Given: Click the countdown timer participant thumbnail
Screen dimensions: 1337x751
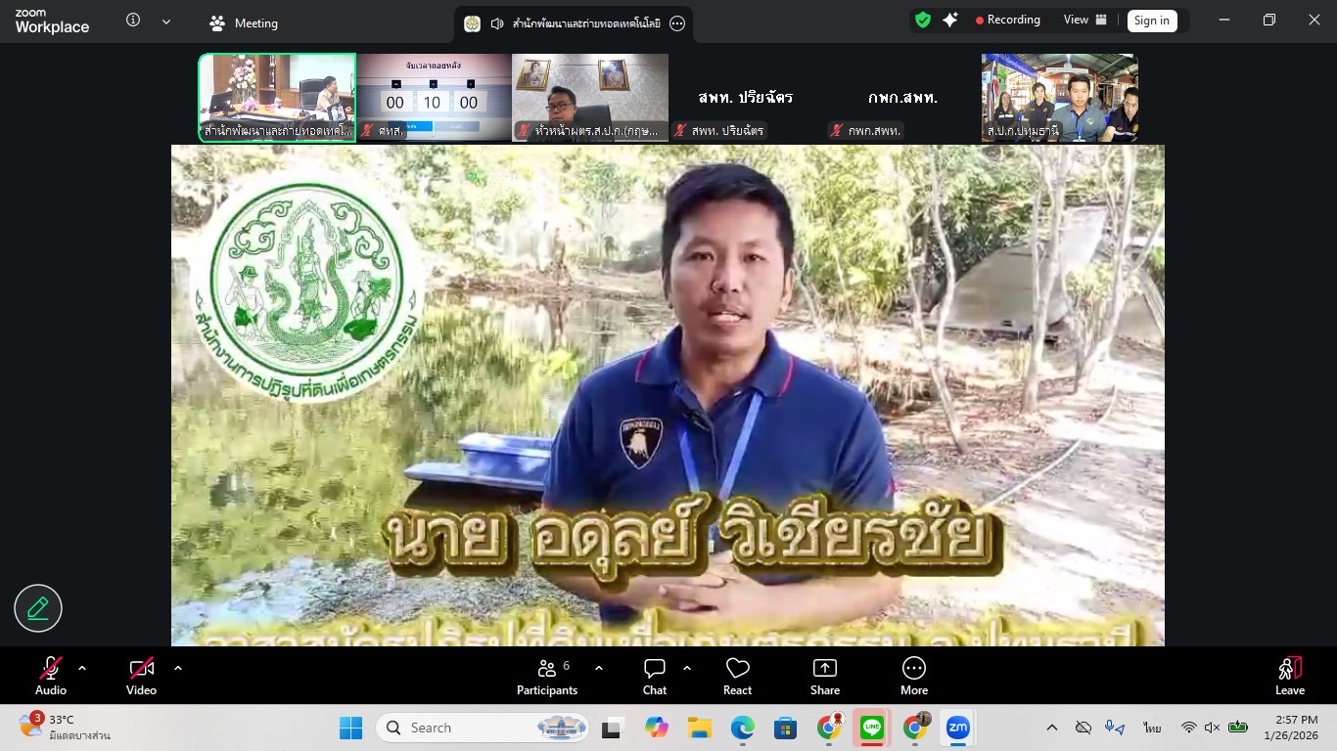Looking at the screenshot, I should (433, 98).
